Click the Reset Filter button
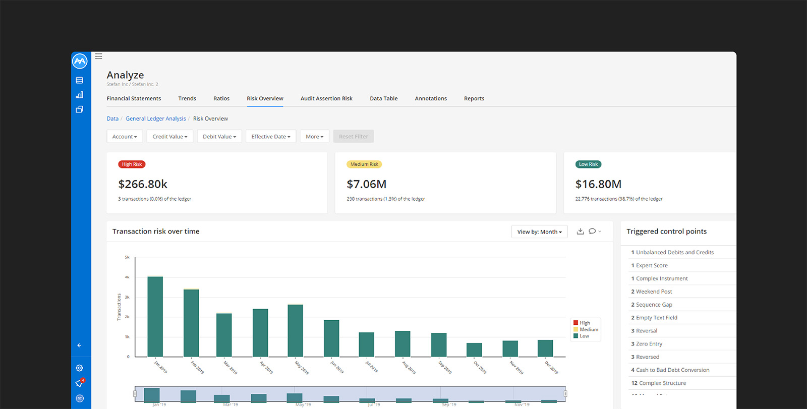This screenshot has height=409, width=807. [354, 137]
